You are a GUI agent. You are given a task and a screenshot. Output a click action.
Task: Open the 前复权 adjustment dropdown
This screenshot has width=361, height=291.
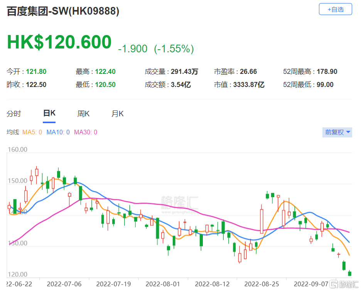point(337,132)
